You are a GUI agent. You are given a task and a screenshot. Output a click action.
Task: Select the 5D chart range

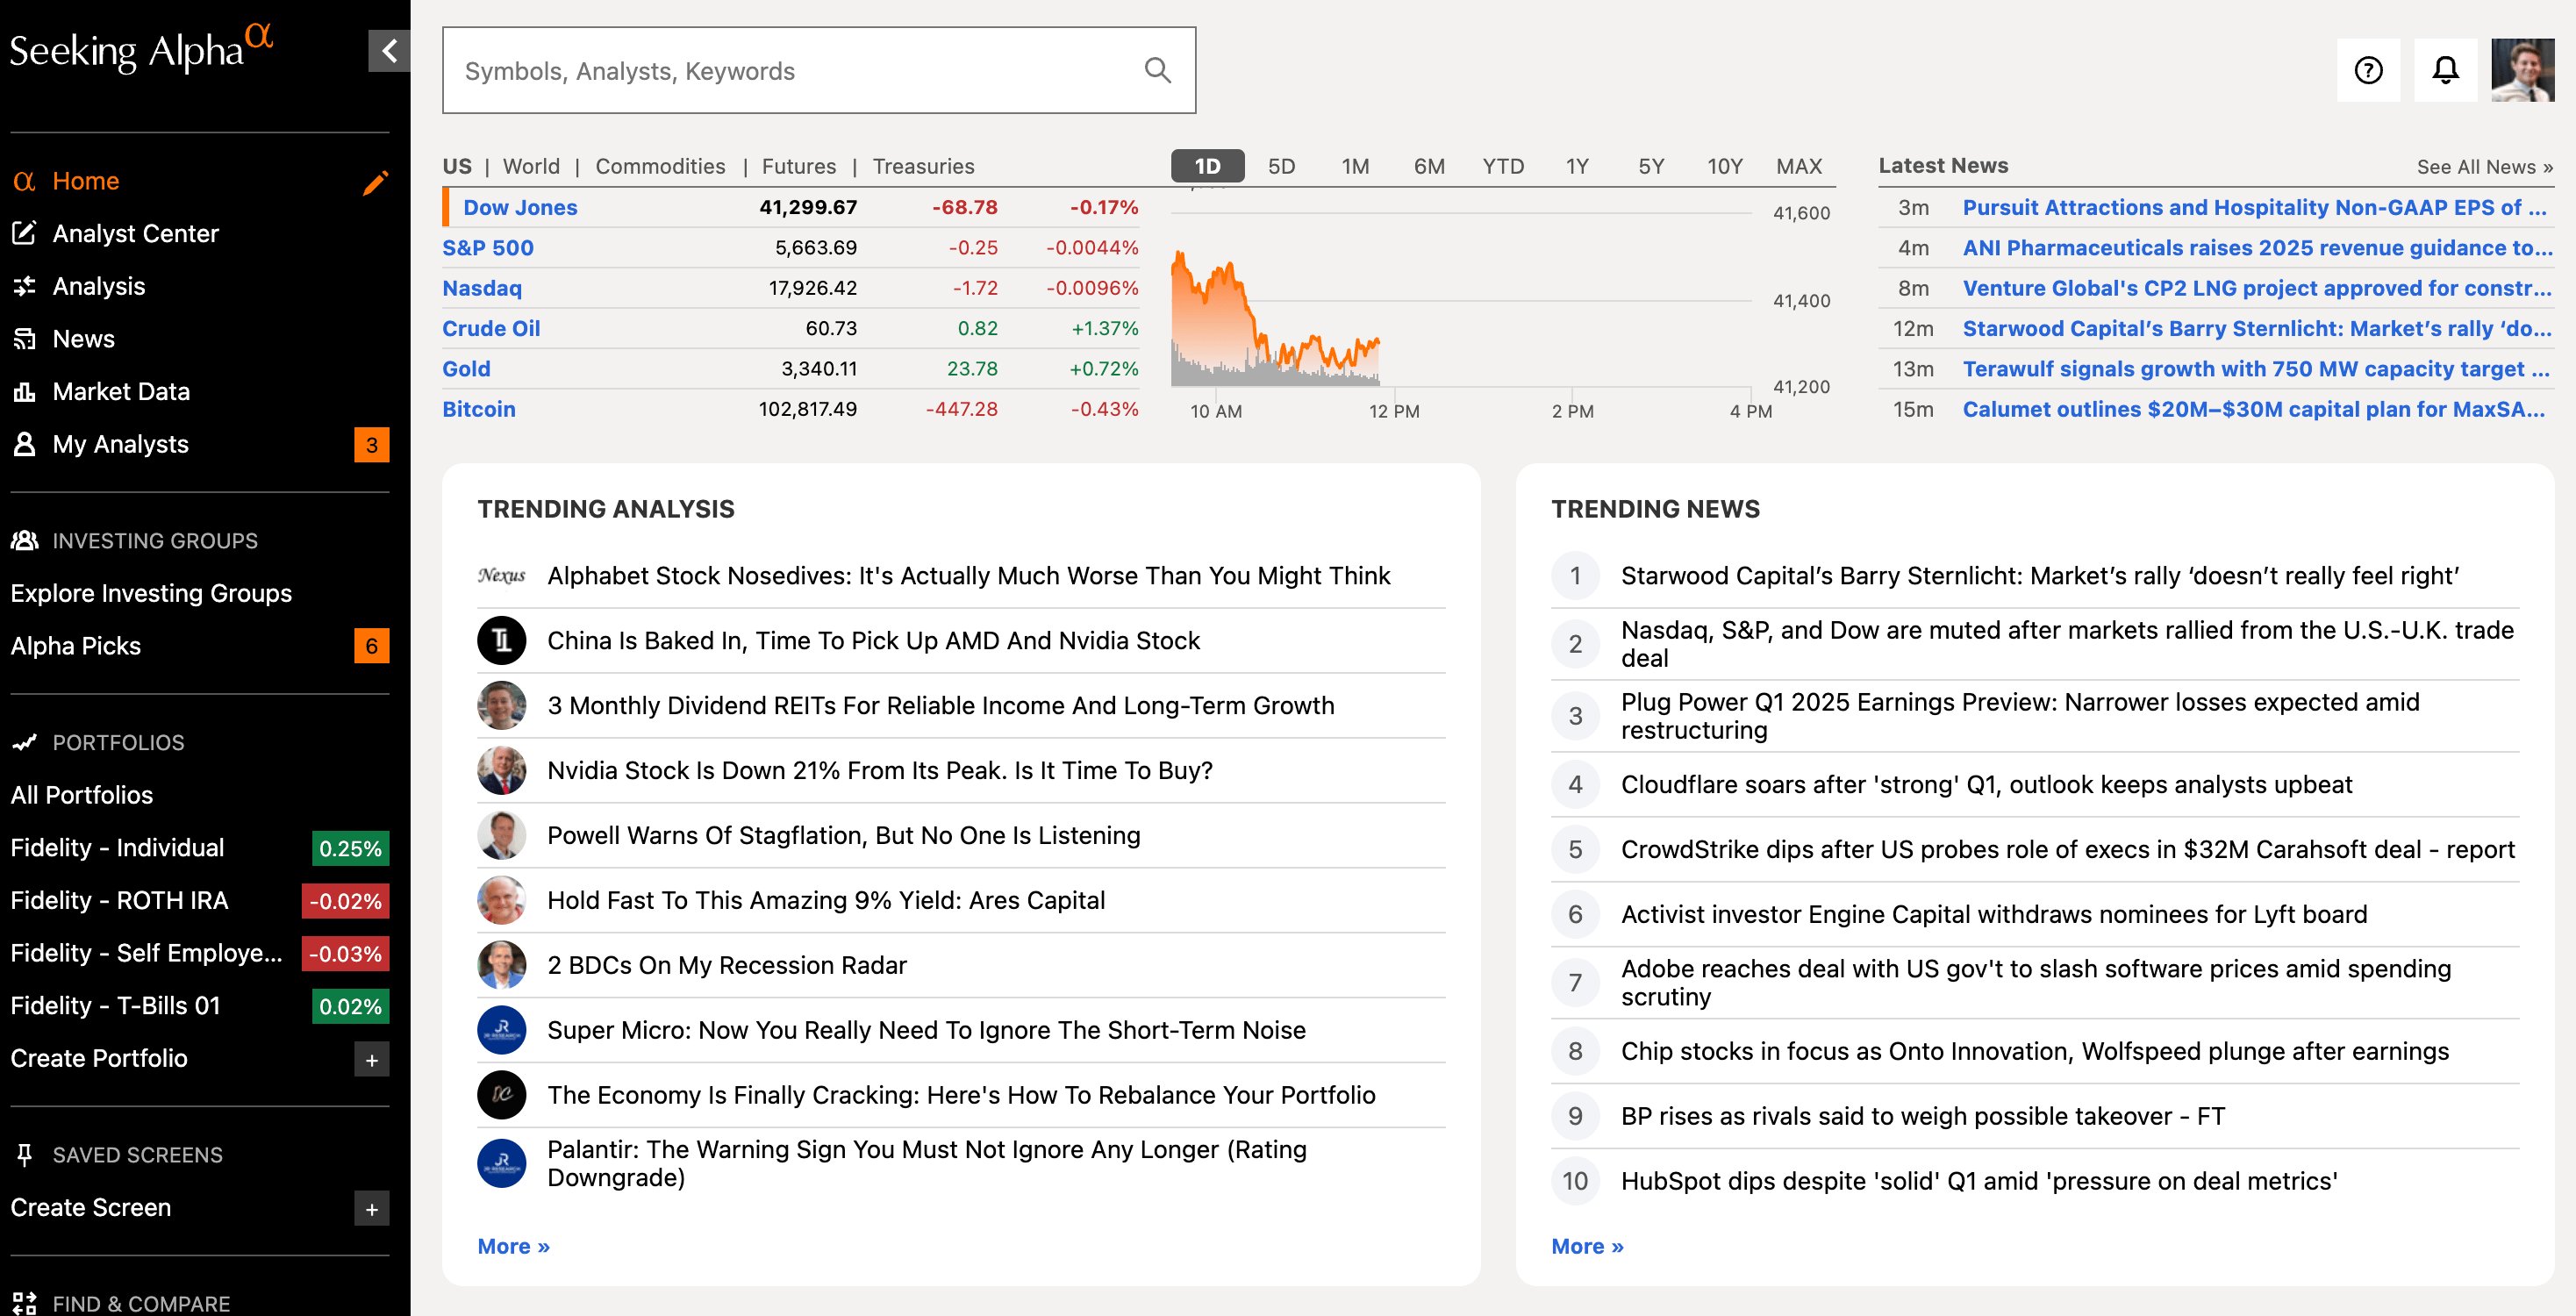pyautogui.click(x=1281, y=166)
